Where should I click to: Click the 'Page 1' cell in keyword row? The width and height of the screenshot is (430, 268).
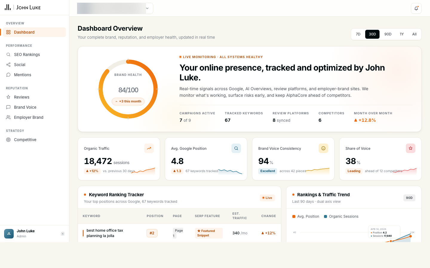(178, 233)
